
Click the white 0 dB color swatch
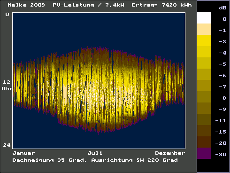(x=204, y=18)
